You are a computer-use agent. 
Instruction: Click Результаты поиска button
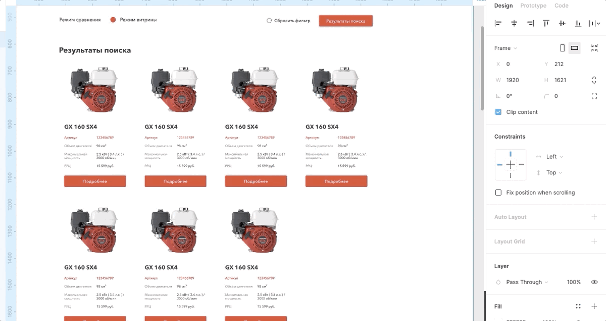pyautogui.click(x=345, y=21)
